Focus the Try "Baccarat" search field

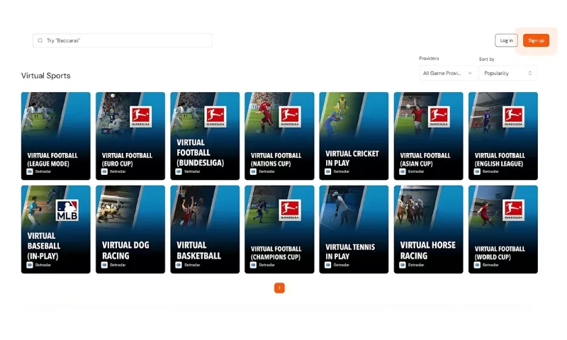[x=122, y=40]
